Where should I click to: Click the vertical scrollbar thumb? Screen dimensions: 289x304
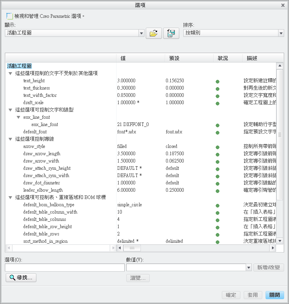[x=280, y=135]
